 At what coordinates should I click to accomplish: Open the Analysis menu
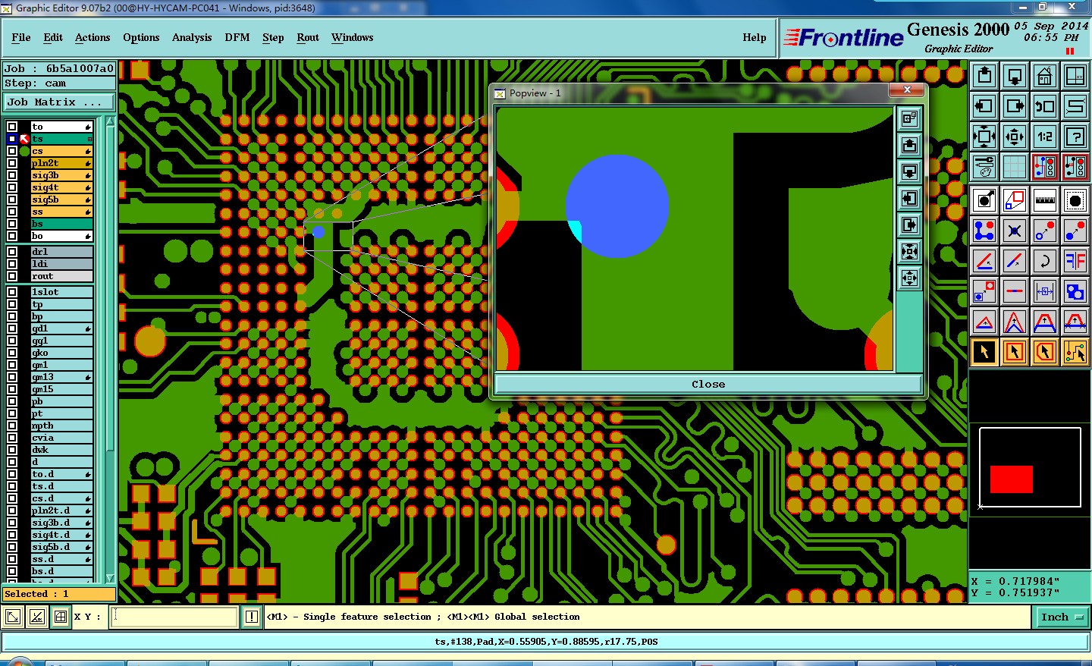[x=192, y=37]
